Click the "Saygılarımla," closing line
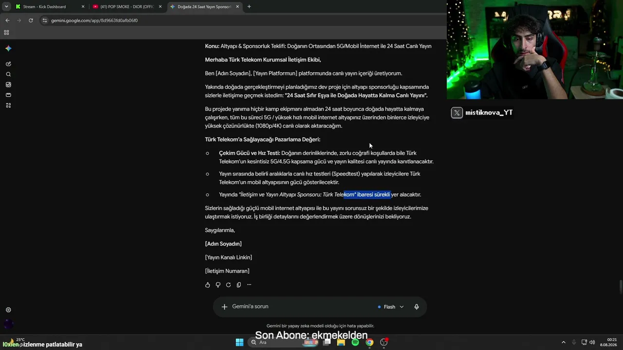623x350 pixels. tap(220, 230)
